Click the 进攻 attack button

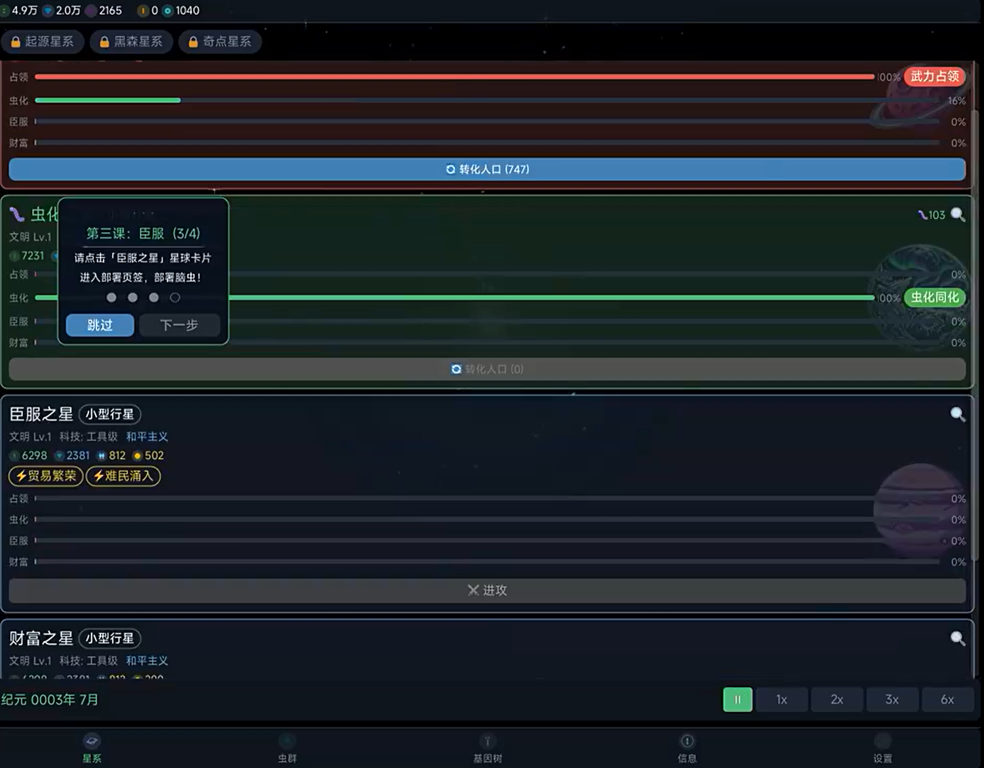click(487, 590)
